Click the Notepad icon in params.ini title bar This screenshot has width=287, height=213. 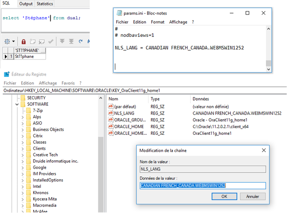click(x=119, y=13)
